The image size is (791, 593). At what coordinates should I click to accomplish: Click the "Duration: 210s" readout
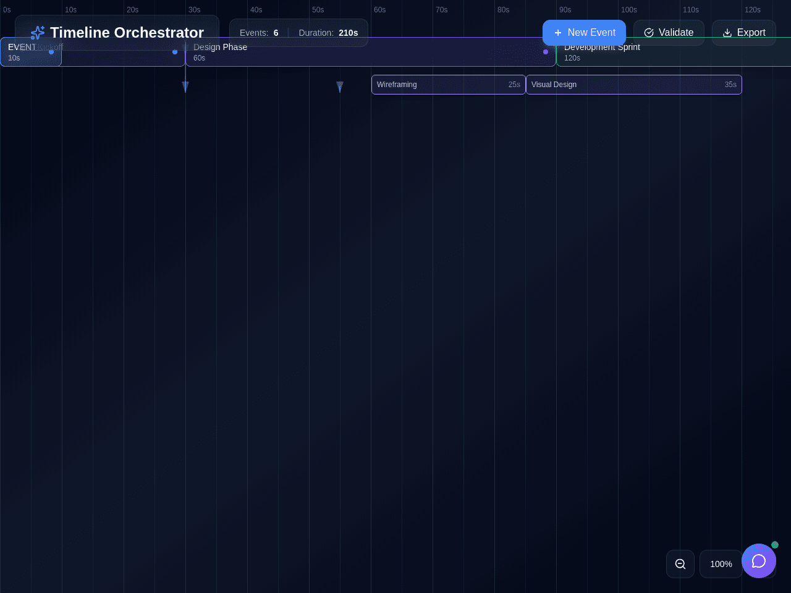coord(328,33)
